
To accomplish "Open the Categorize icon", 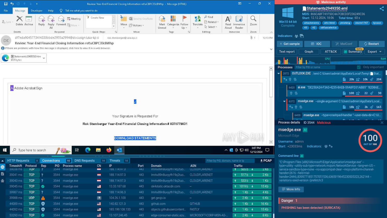I will [x=173, y=19].
